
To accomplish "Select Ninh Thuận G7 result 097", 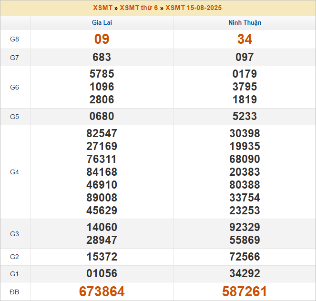I will tap(245, 57).
